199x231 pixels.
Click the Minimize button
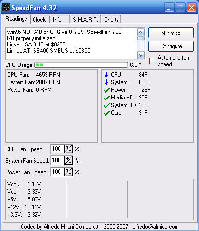[171, 33]
